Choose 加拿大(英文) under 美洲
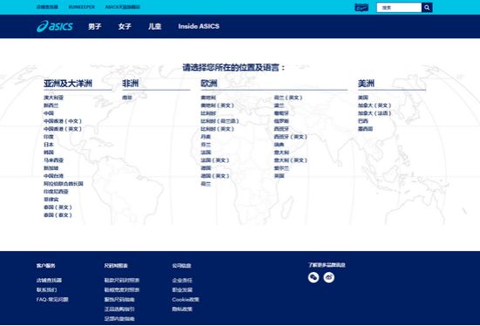Viewport: 480px width, 326px height. coord(375,105)
